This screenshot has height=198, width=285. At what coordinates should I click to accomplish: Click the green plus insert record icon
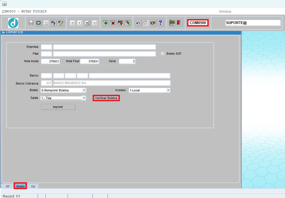pyautogui.click(x=106, y=23)
